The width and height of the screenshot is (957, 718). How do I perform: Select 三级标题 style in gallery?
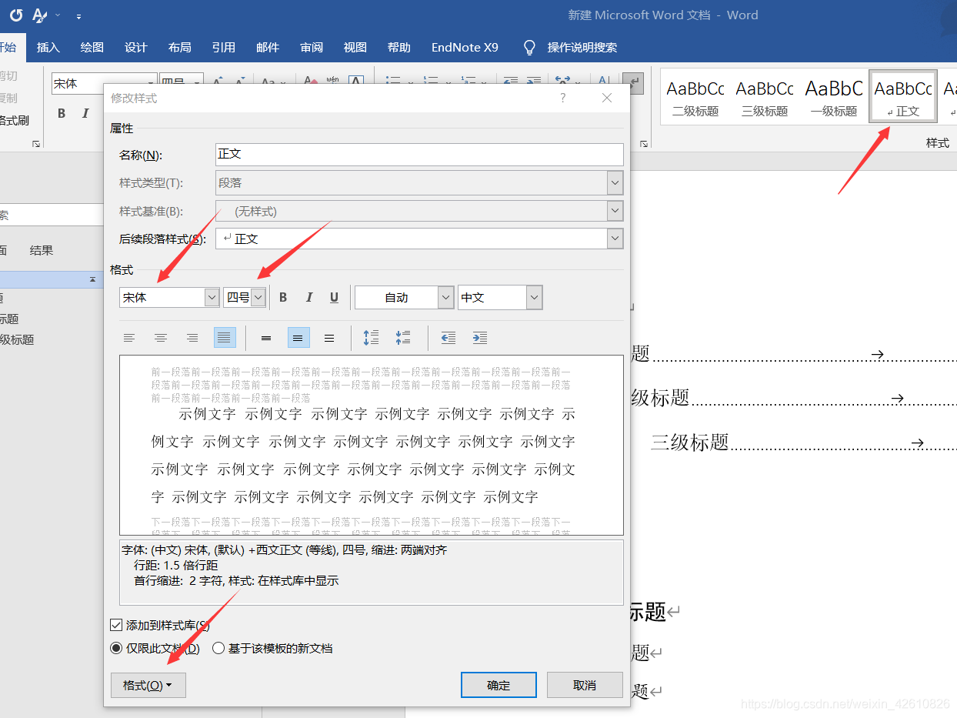[764, 98]
